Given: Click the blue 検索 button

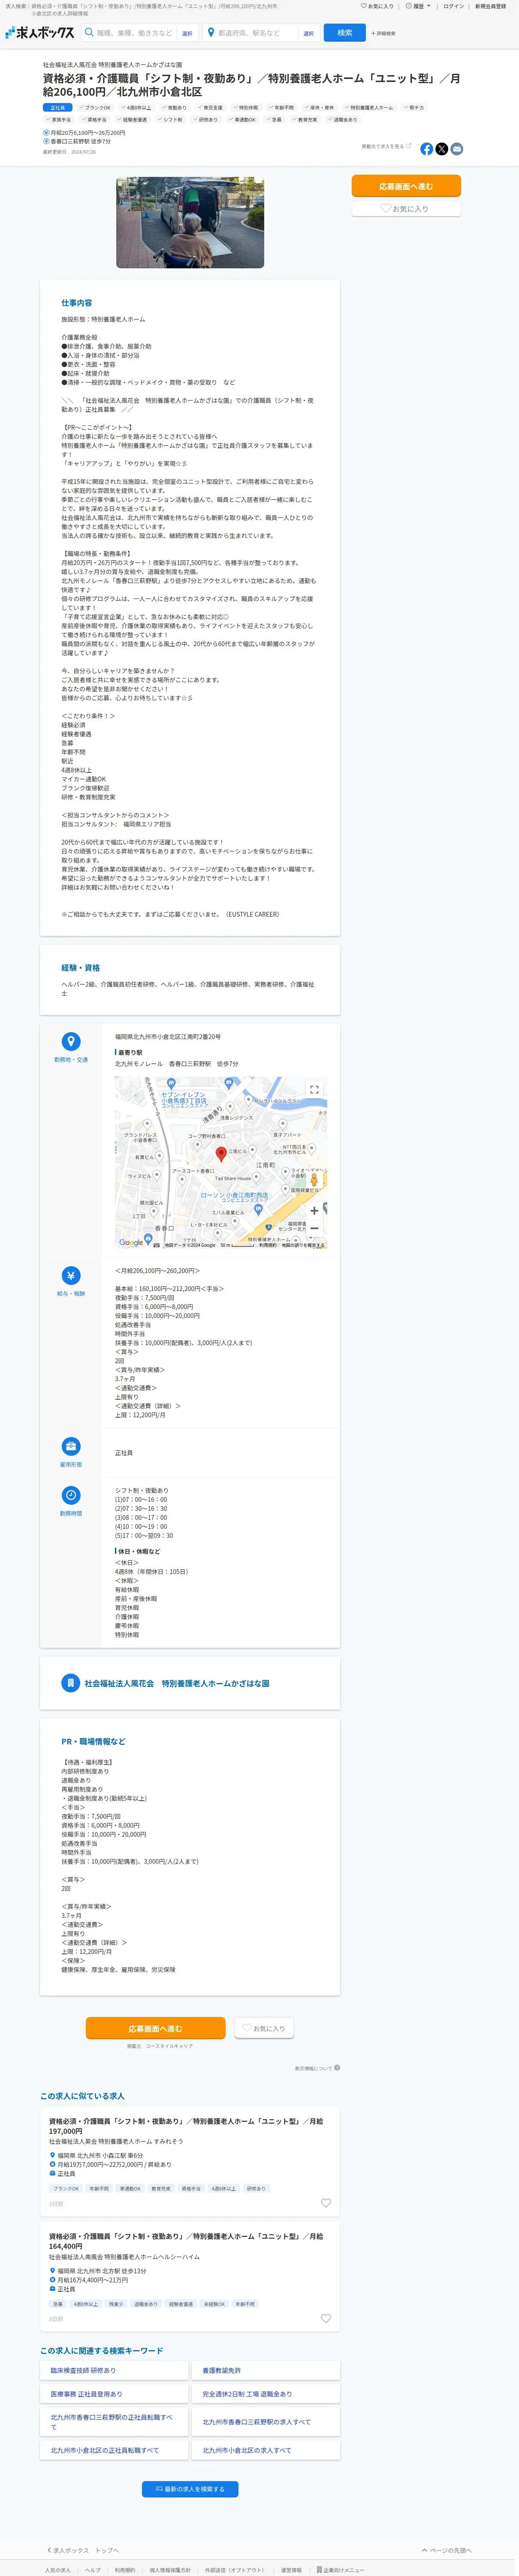Looking at the screenshot, I should 345,33.
